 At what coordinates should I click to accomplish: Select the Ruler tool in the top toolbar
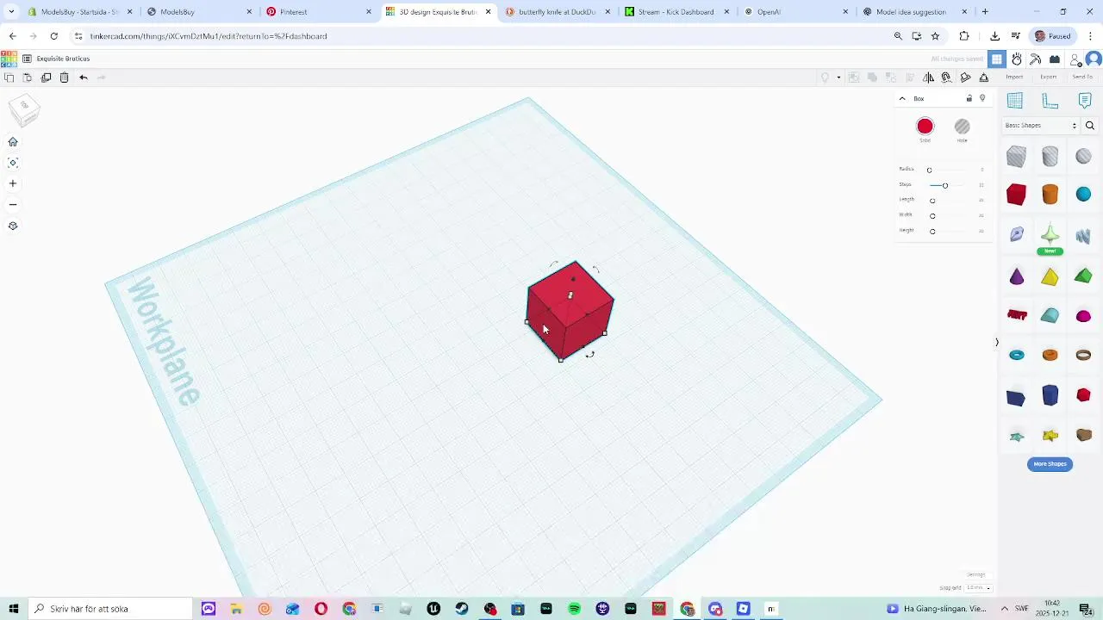[983, 77]
